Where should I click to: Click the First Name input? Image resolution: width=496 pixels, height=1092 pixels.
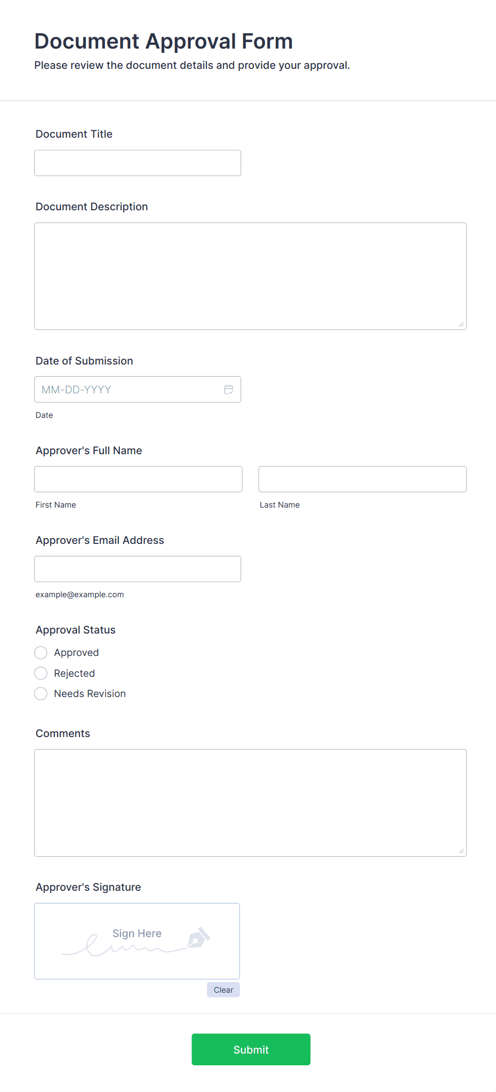click(x=138, y=479)
